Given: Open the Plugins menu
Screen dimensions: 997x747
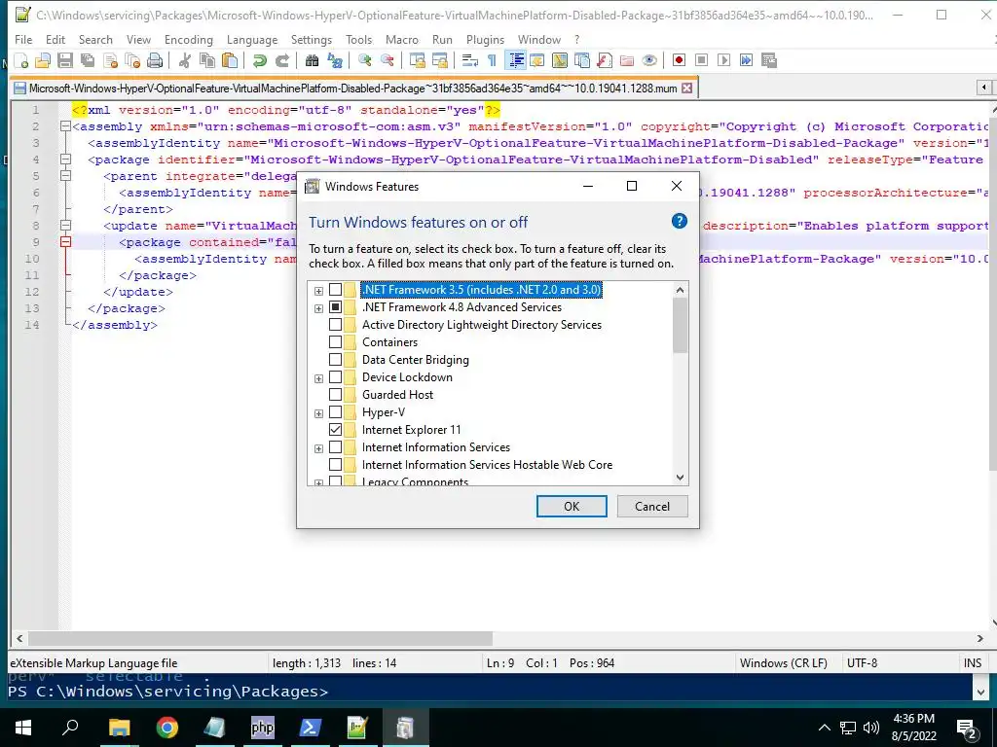Looking at the screenshot, I should pyautogui.click(x=485, y=39).
